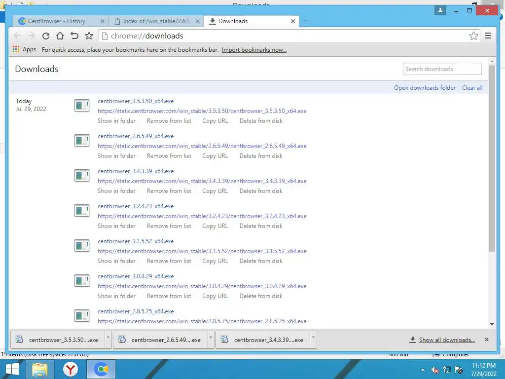
Task: Click the network tray icon
Action: coord(447,370)
